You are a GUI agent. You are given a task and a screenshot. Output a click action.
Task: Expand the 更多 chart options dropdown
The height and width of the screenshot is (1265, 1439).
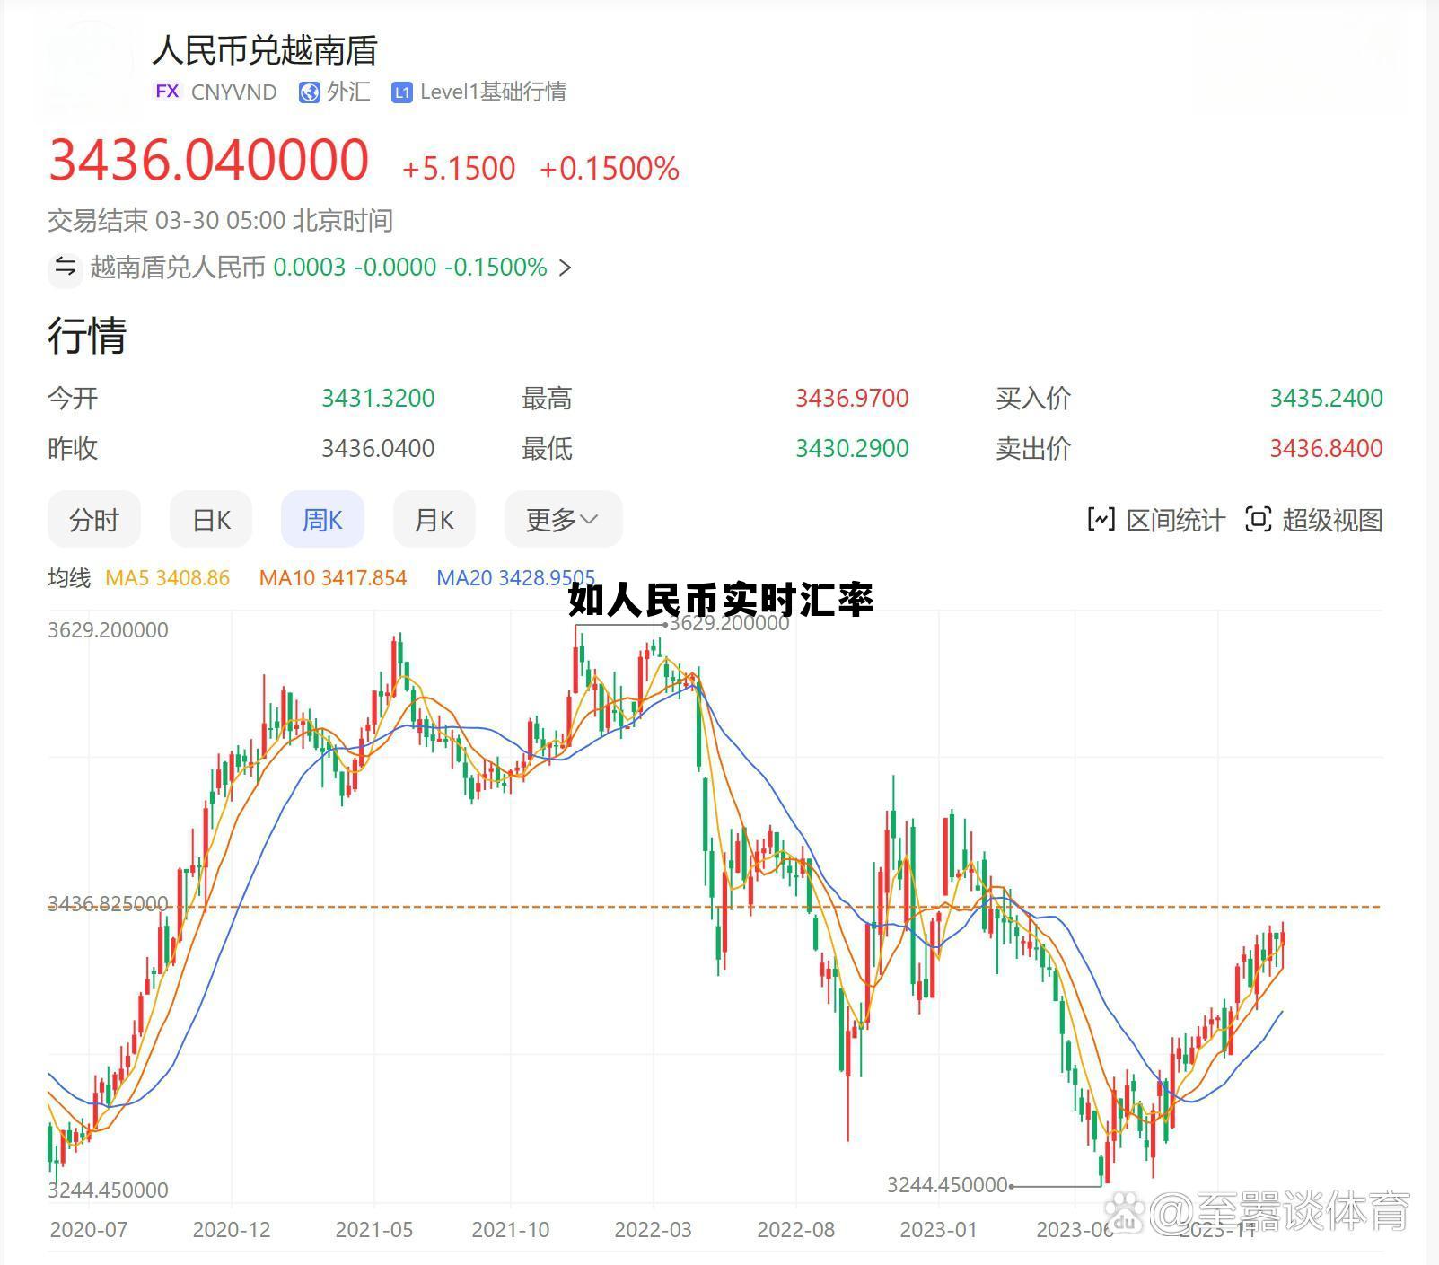[561, 519]
